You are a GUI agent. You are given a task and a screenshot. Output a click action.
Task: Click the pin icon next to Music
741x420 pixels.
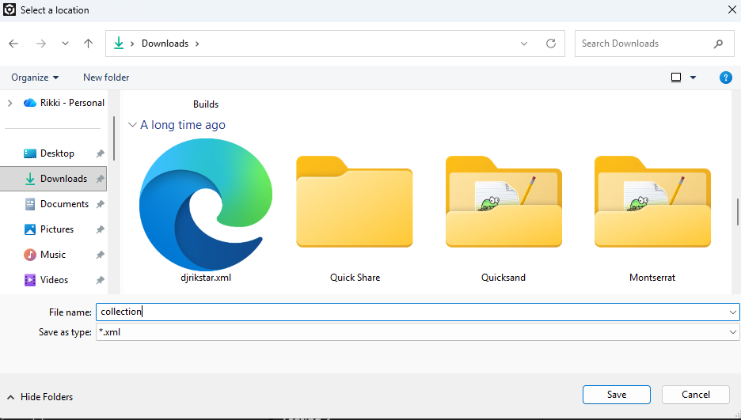pos(100,255)
